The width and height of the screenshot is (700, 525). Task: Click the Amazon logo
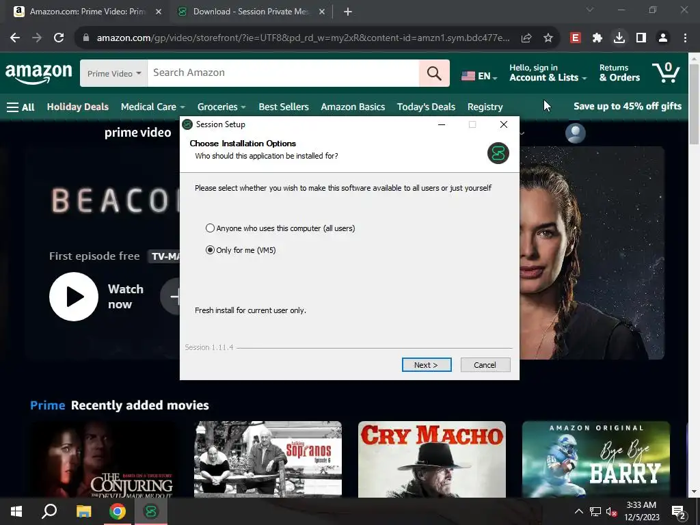coord(38,72)
